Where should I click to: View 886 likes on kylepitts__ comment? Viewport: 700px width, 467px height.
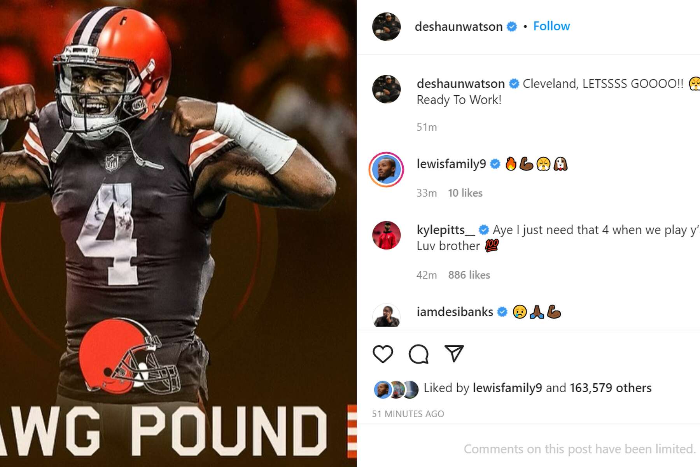coord(469,275)
